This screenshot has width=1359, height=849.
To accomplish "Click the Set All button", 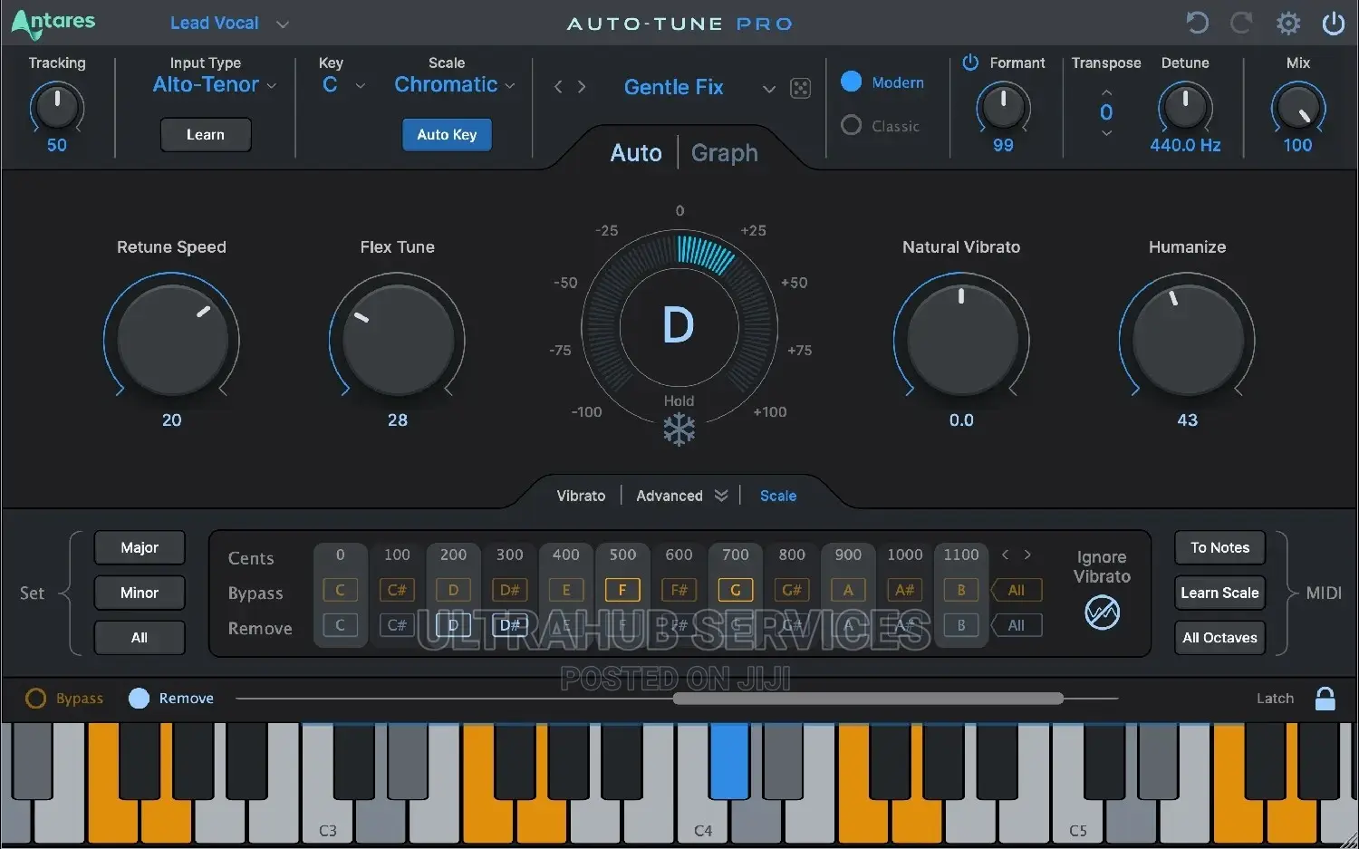I will pyautogui.click(x=140, y=637).
